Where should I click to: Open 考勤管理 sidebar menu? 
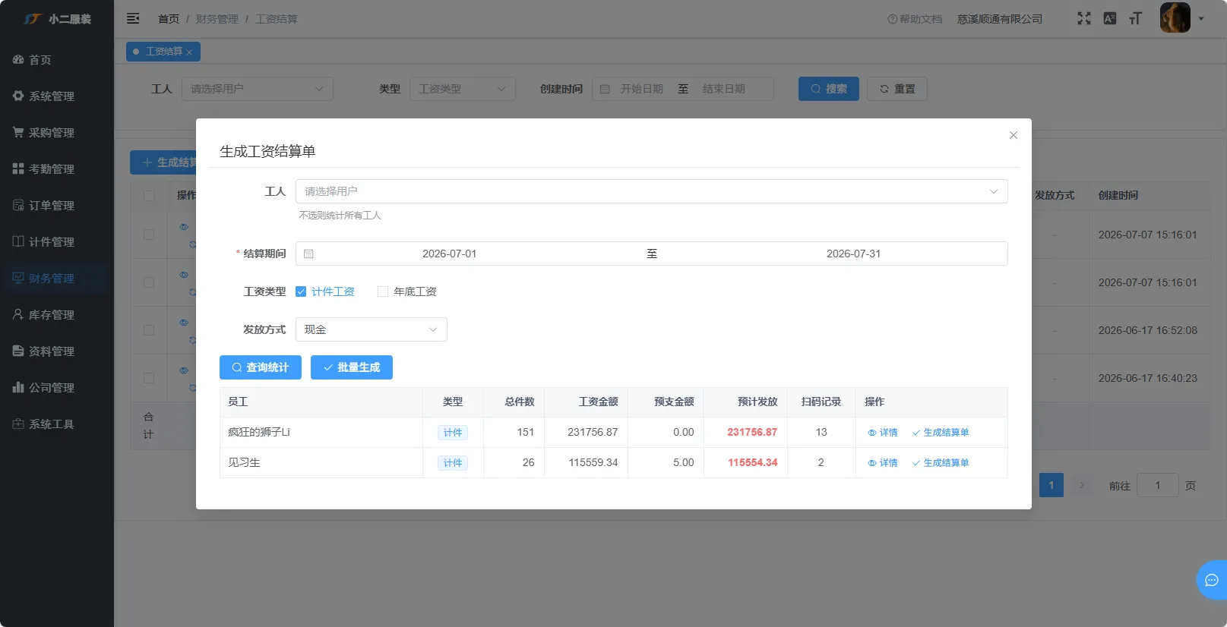pyautogui.click(x=57, y=169)
